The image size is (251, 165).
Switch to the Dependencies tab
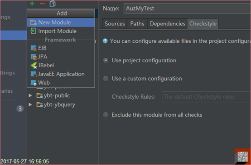tap(168, 24)
